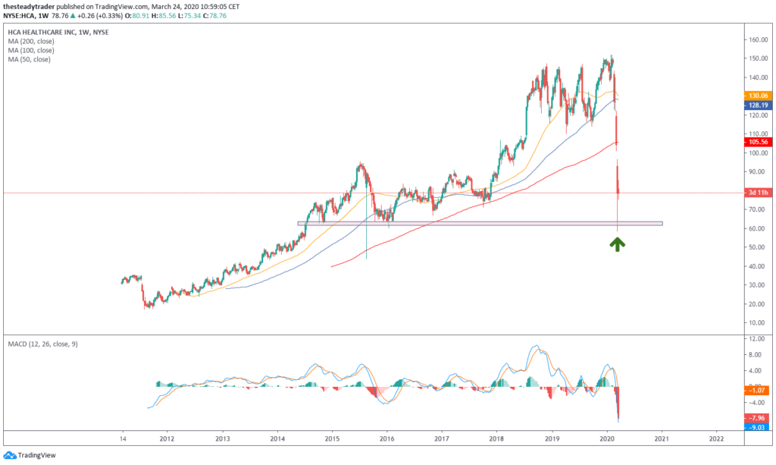776x465 pixels.
Task: Click the red 105.56 price label
Action: click(x=758, y=142)
